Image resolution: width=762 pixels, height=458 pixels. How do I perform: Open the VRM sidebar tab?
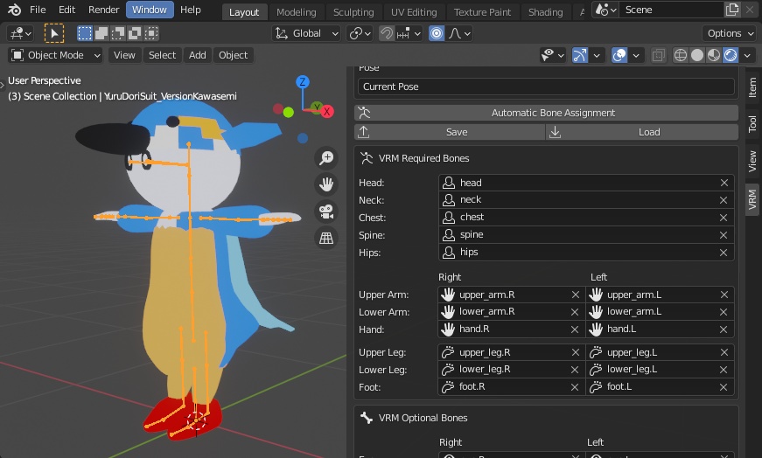point(752,199)
